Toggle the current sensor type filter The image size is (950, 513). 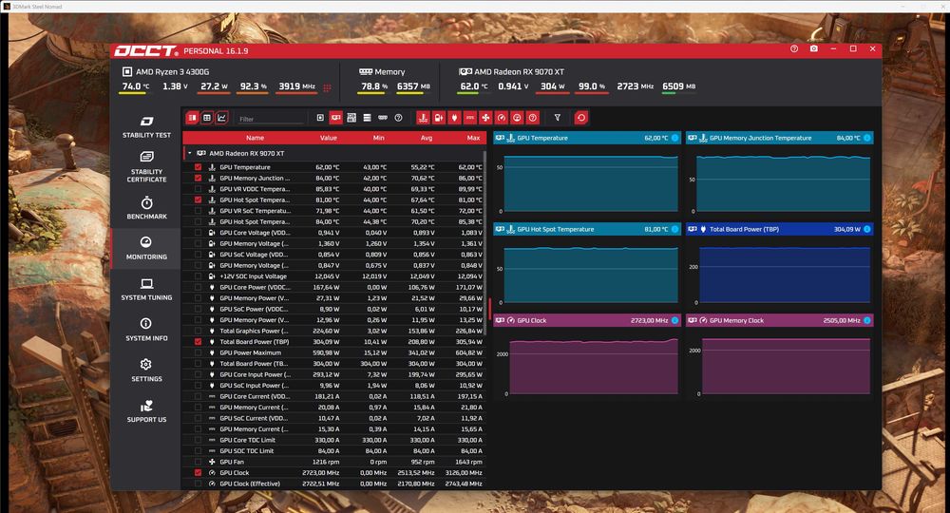[470, 118]
